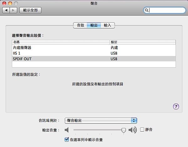Screen dimensions: 188x147
Task: Click USB type cell for IIS 1
Action: pos(114,53)
